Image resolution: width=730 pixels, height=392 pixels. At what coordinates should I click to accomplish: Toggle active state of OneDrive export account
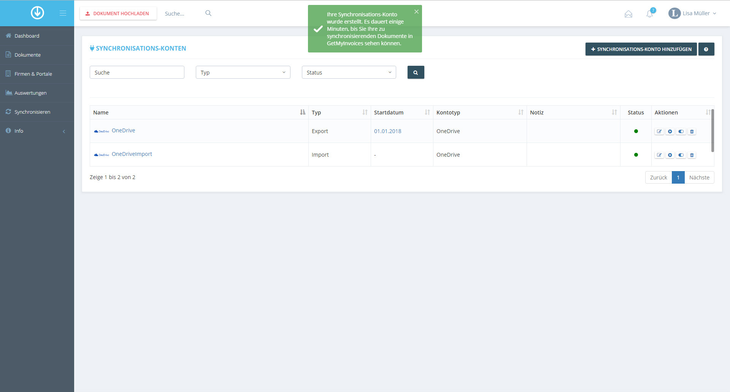(x=681, y=132)
